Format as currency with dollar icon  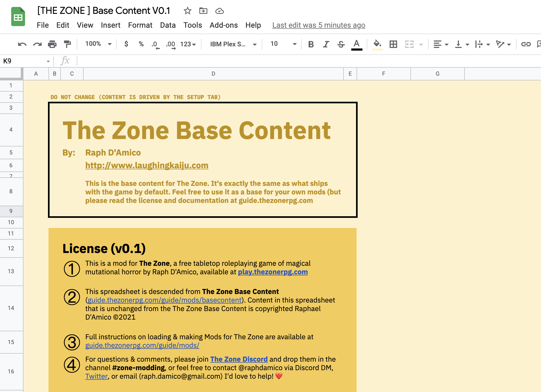[x=126, y=44]
